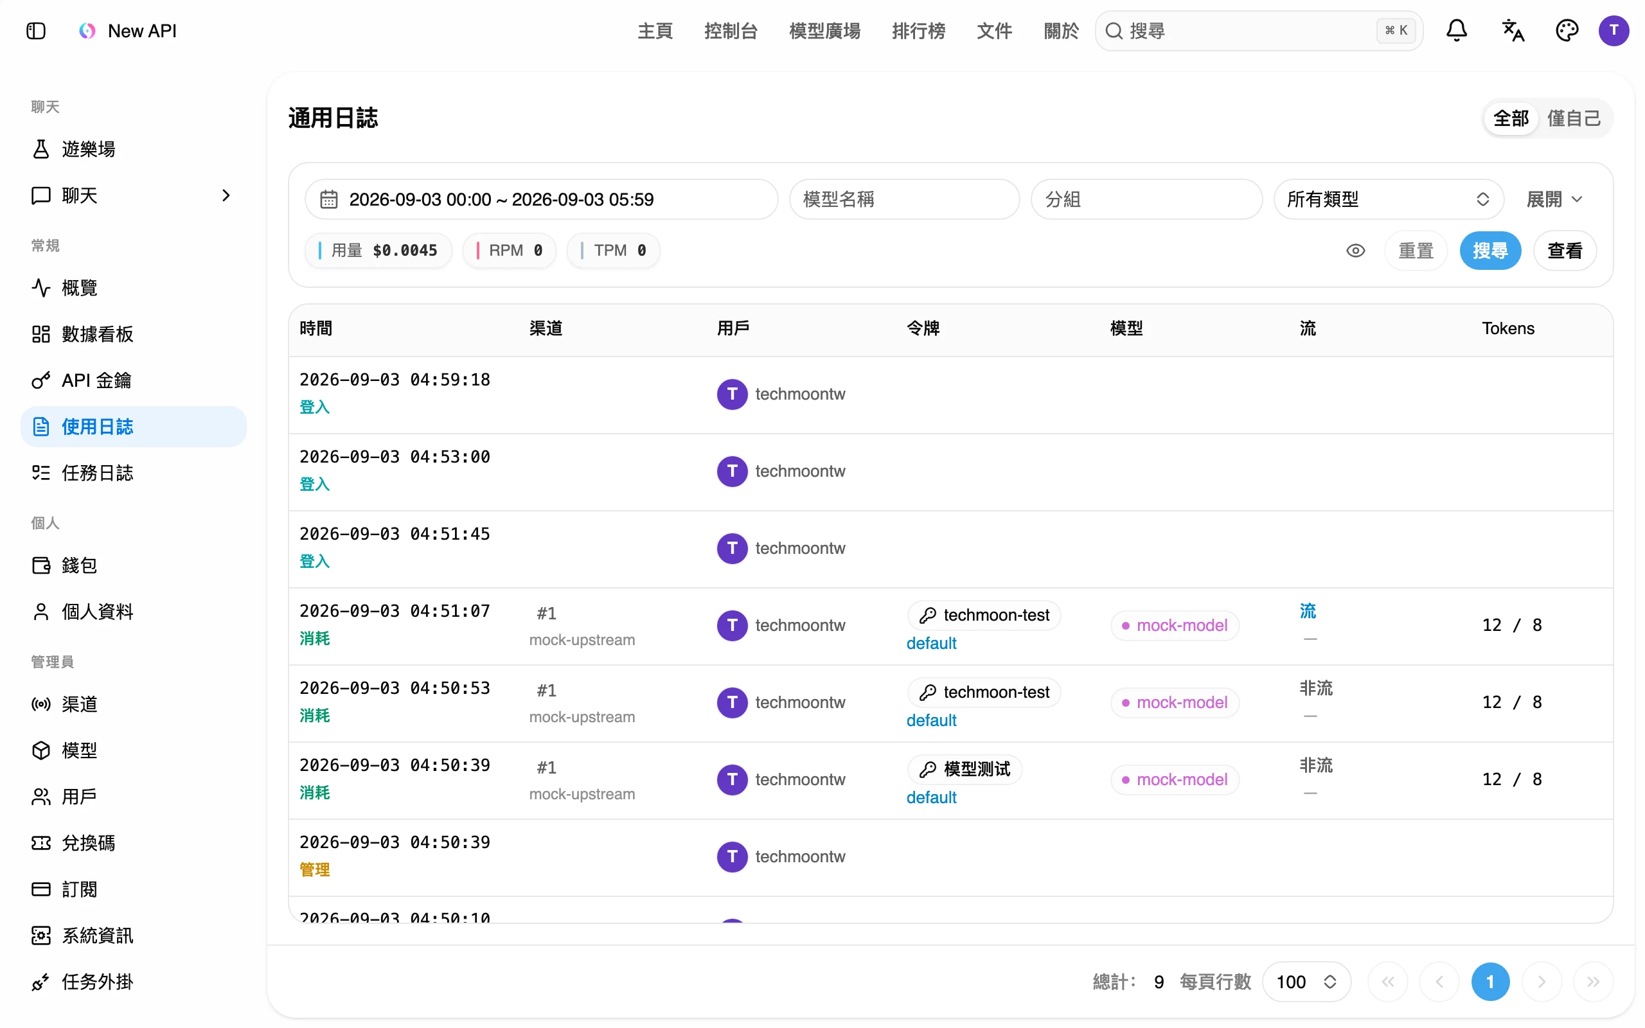1645x1028 pixels.
Task: Click the 重置 reset button
Action: pos(1415,251)
